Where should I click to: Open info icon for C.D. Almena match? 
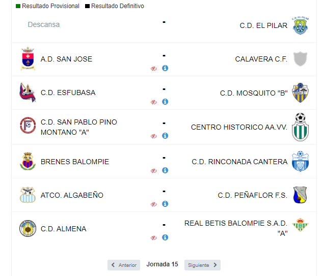tap(165, 237)
